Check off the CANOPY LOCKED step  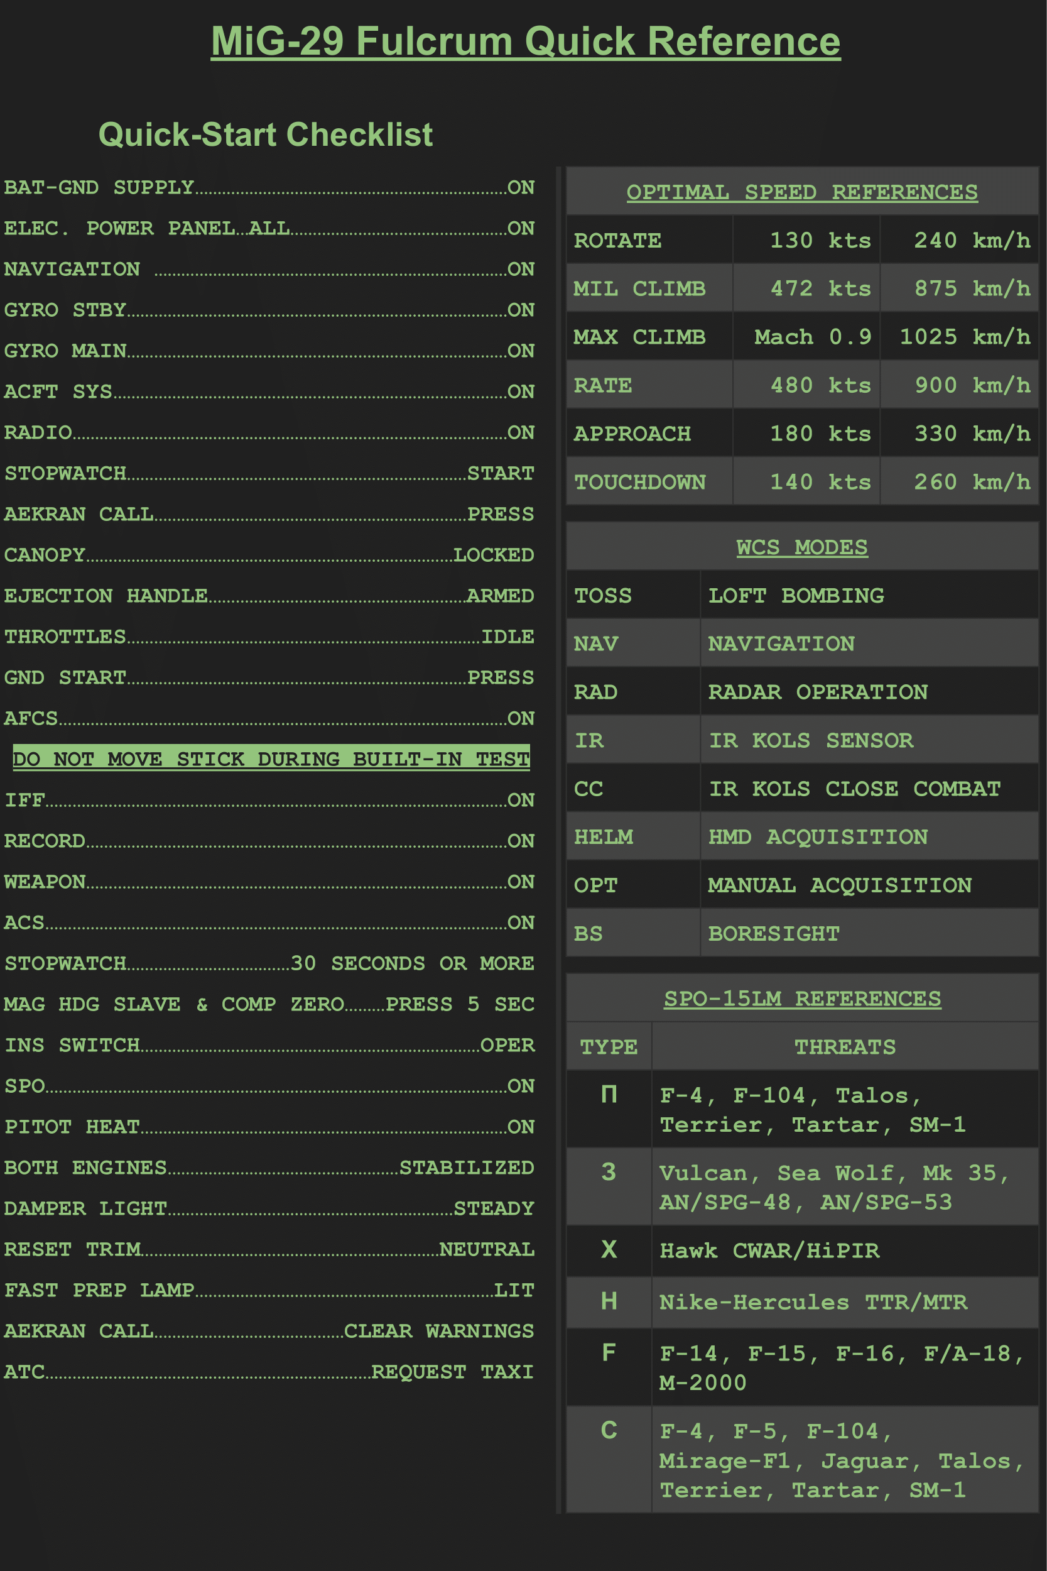267,555
